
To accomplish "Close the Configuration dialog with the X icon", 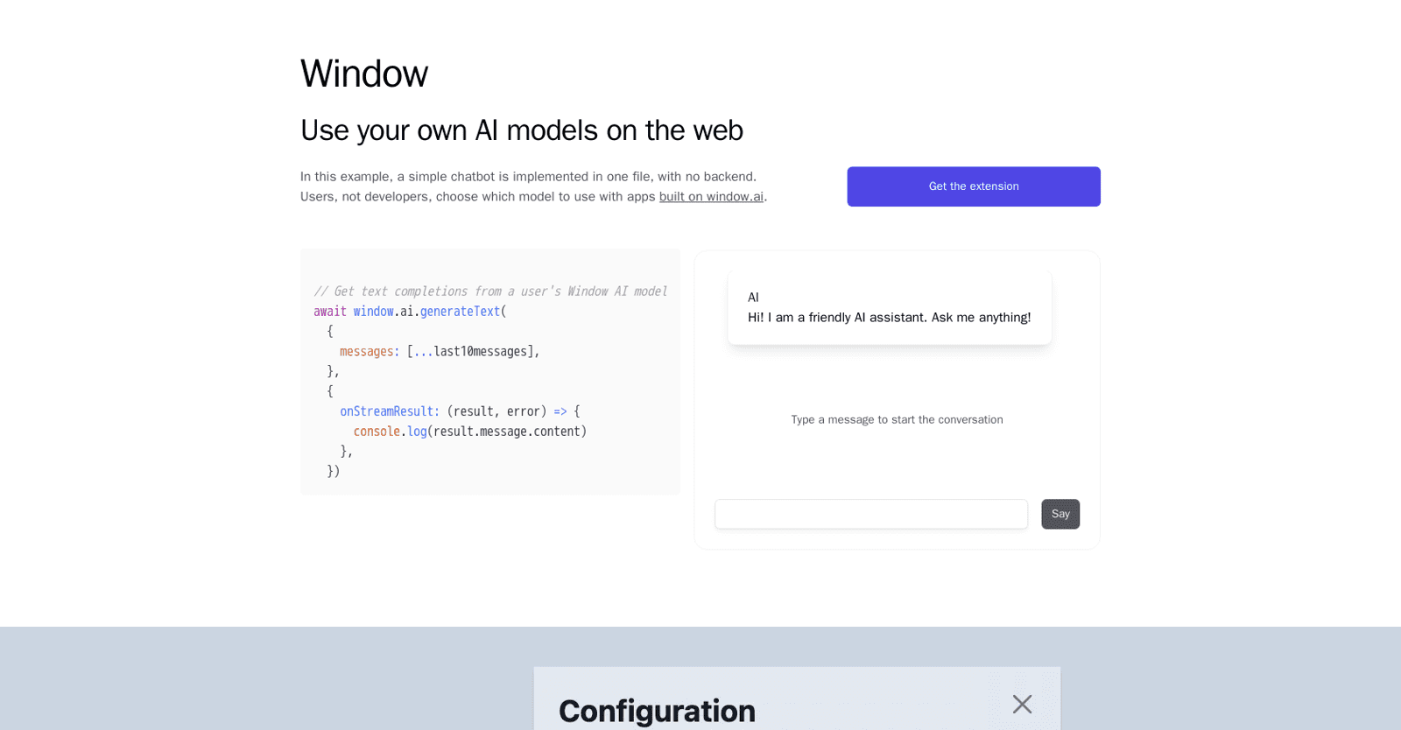I will point(1022,704).
